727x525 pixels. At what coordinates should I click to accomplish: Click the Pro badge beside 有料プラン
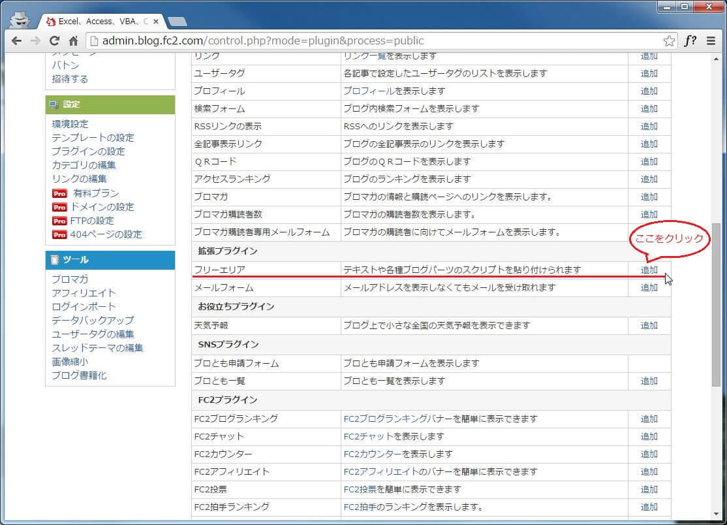pos(59,193)
